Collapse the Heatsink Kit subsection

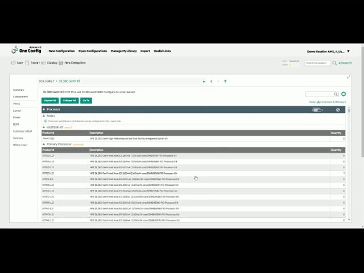[44, 127]
